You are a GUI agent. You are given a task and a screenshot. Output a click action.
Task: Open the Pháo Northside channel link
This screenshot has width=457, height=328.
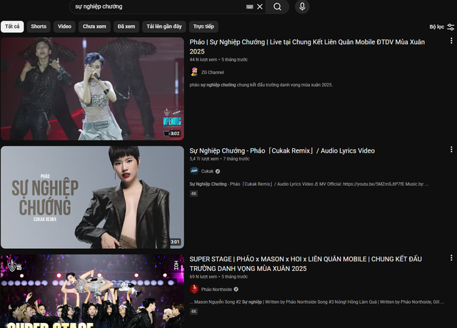tap(216, 289)
